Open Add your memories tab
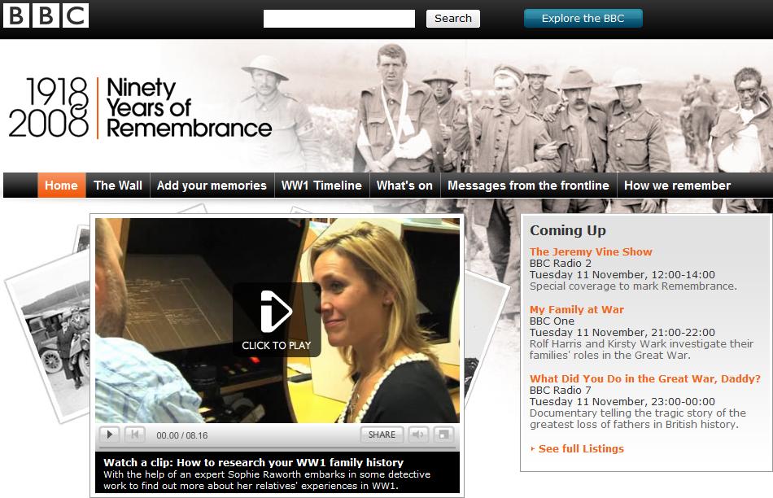Image resolution: width=773 pixels, height=498 pixels. [212, 186]
